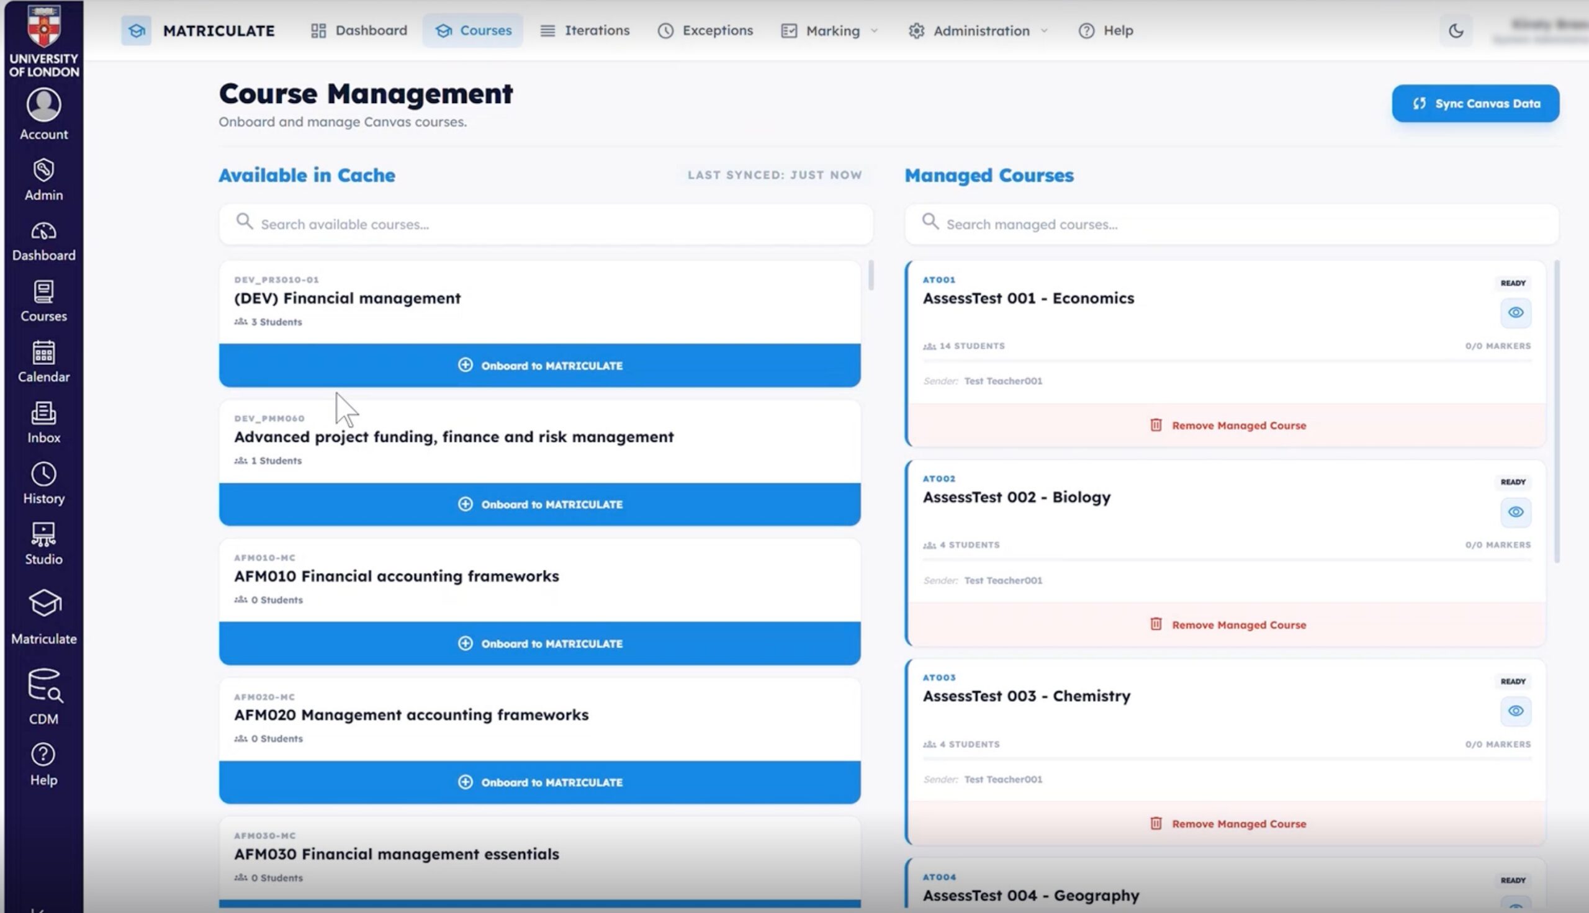Open Help in the left sidebar
Screen dimensions: 1589x913
pos(43,765)
